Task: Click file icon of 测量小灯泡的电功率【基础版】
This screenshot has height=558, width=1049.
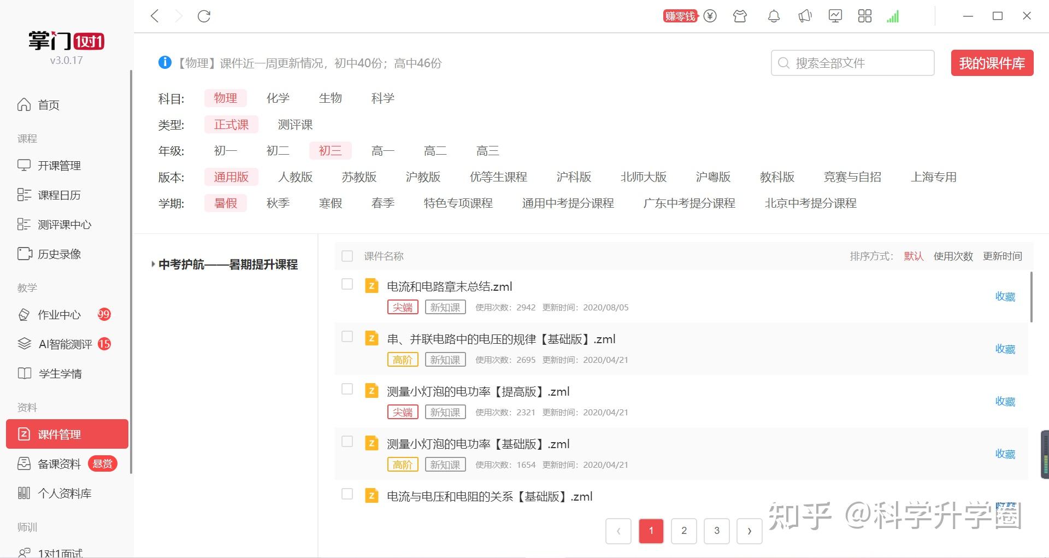Action: [x=372, y=443]
